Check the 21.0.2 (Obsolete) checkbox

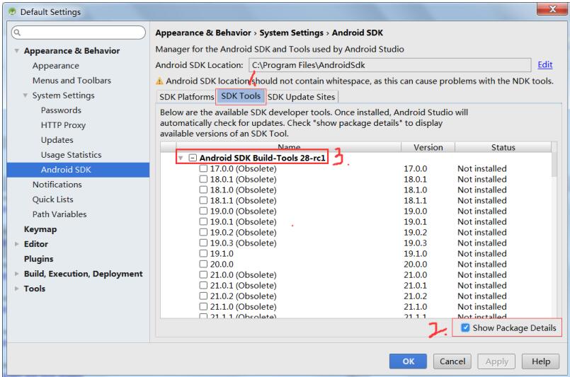click(203, 296)
